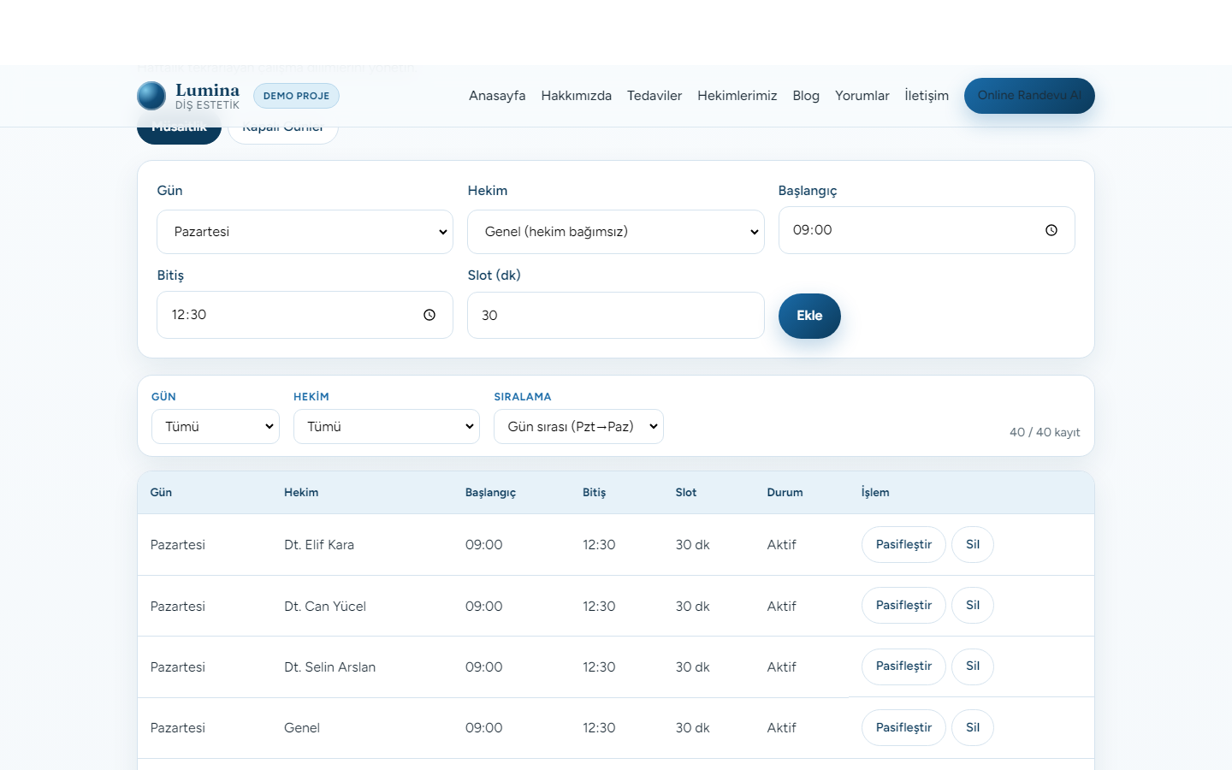Click the 40 / 40 kayıt record count
Screen dimensions: 1232x770
[1045, 432]
